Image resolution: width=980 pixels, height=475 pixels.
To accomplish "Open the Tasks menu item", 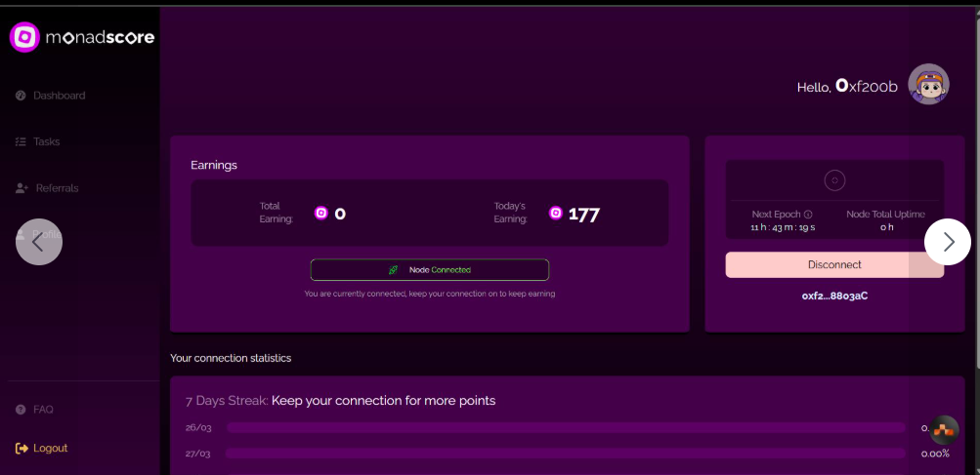I will coord(37,141).
